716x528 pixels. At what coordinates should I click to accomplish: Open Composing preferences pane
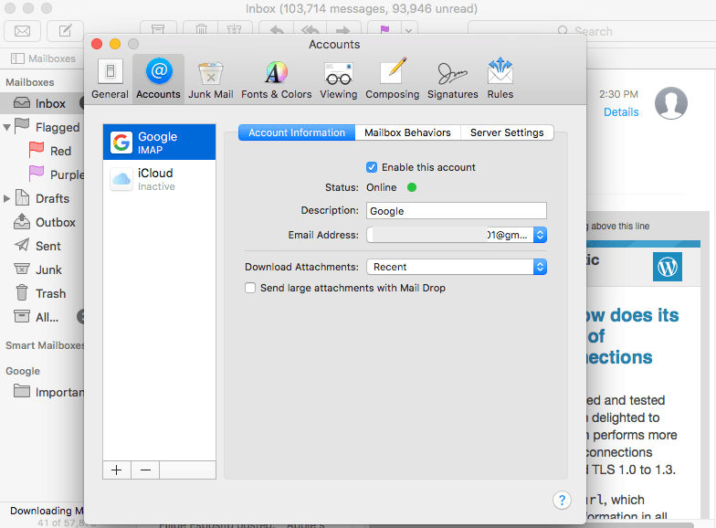point(392,79)
